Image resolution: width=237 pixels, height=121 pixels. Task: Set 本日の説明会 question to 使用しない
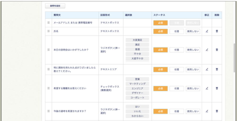193,49
